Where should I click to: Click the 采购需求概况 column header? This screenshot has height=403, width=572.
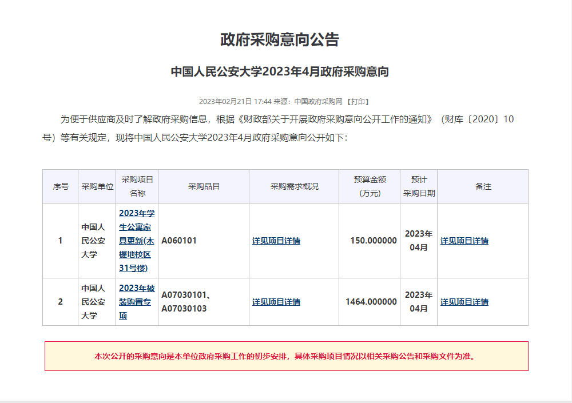pos(295,186)
